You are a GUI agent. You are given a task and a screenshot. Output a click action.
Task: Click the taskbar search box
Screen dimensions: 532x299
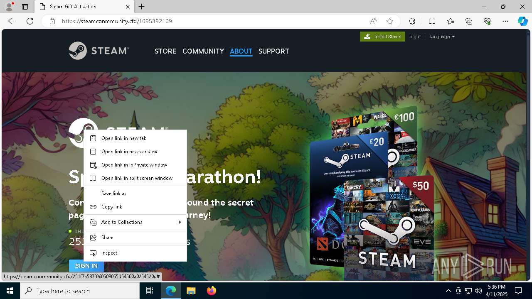point(80,291)
